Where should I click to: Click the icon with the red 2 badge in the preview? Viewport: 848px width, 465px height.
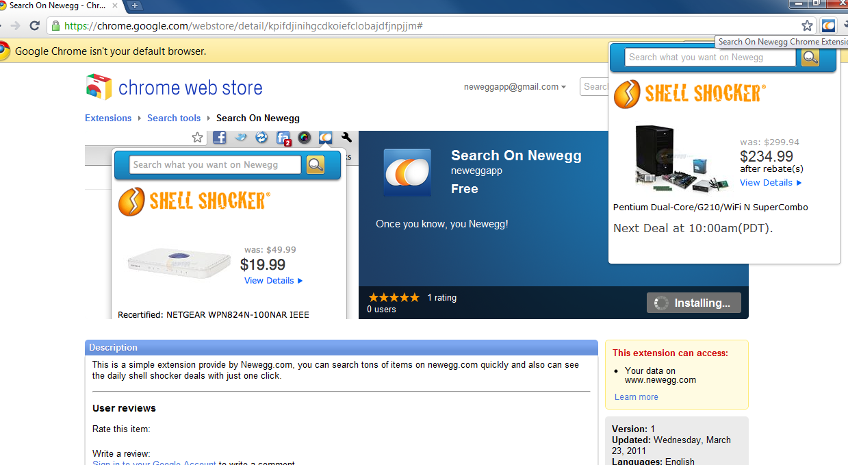click(x=283, y=138)
